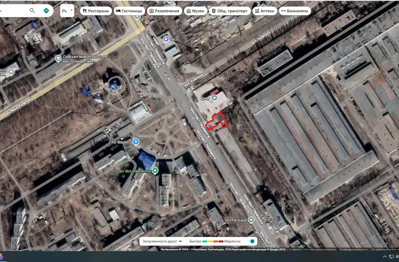
Task: Click the Vinchik Kava label text
Action: click(x=235, y=220)
